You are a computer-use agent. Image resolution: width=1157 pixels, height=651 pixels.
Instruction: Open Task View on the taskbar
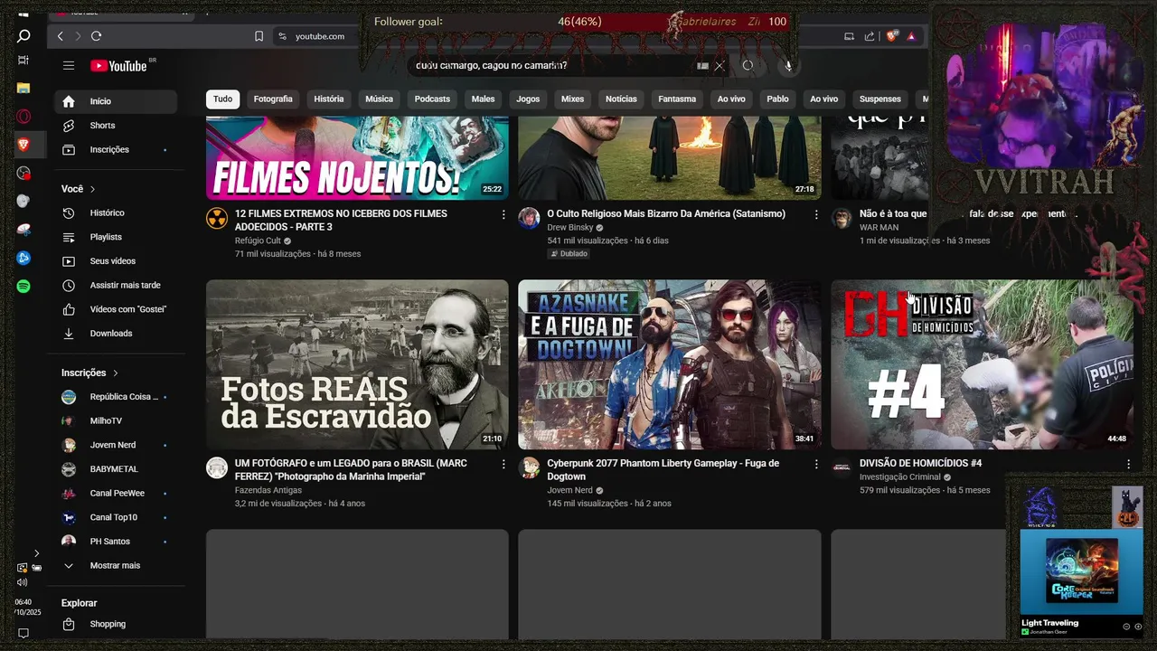pyautogui.click(x=24, y=60)
